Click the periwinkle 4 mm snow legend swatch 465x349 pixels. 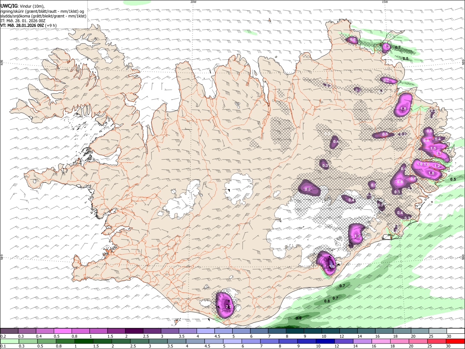pos(206,331)
